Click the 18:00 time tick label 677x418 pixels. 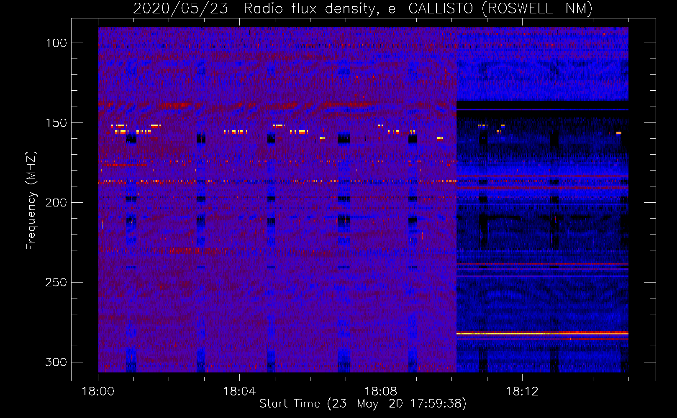point(98,392)
